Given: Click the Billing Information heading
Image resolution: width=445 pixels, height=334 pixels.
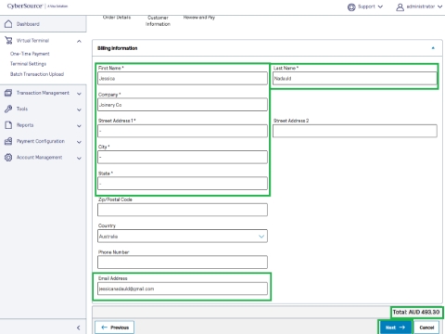Looking at the screenshot, I should (x=118, y=48).
